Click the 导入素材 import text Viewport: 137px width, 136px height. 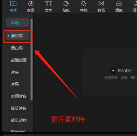coord(124,71)
